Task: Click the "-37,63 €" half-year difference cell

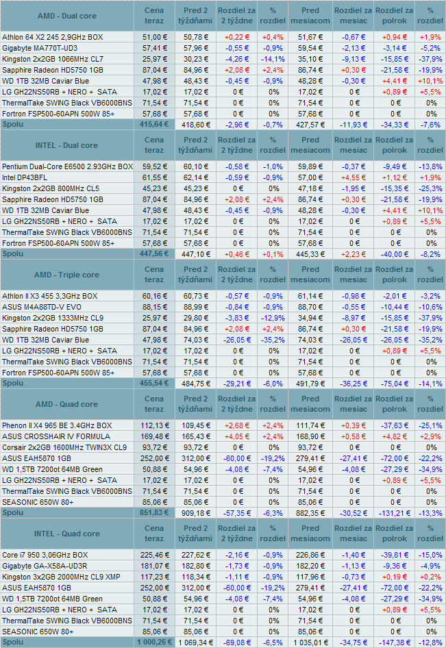Action: point(395,425)
